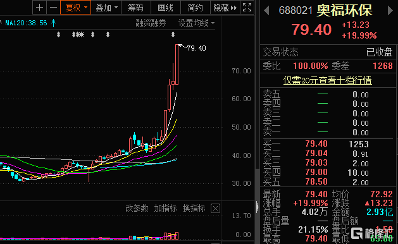Click 换手 value 21.15%
Screen dimensions: 398x244
313,229
